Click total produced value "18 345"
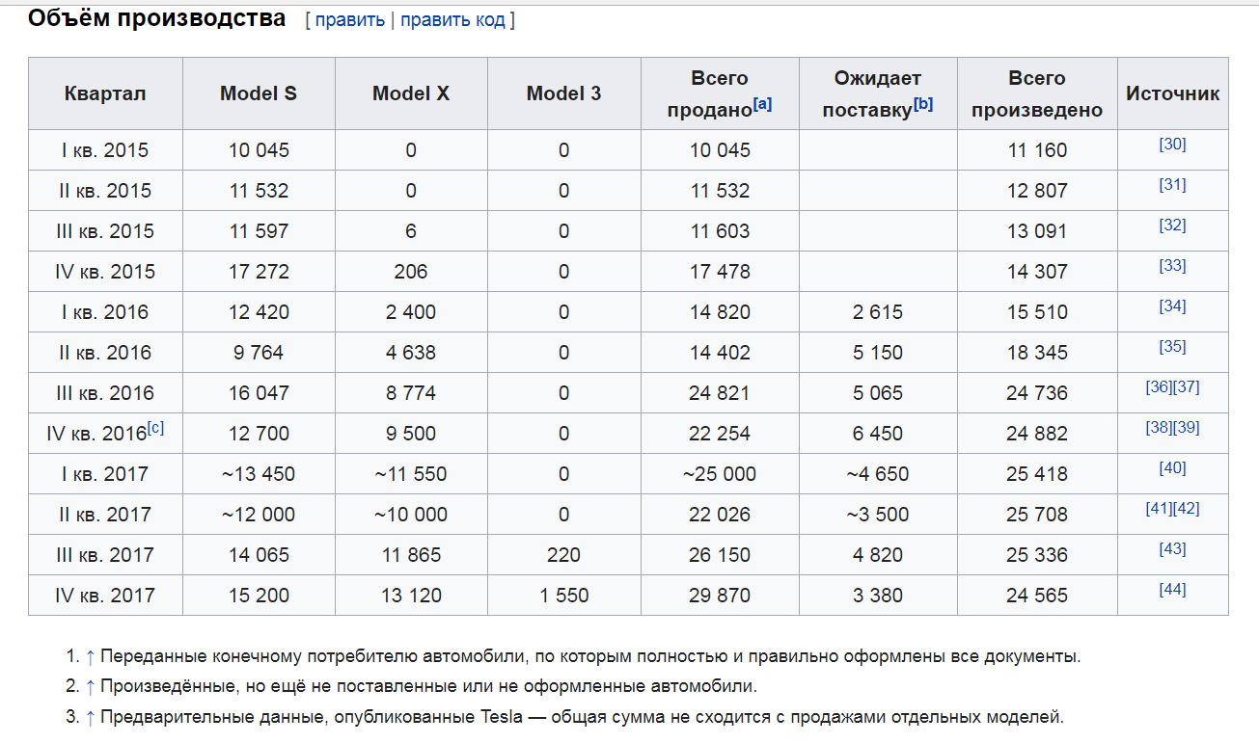This screenshot has height=743, width=1259. [1037, 353]
